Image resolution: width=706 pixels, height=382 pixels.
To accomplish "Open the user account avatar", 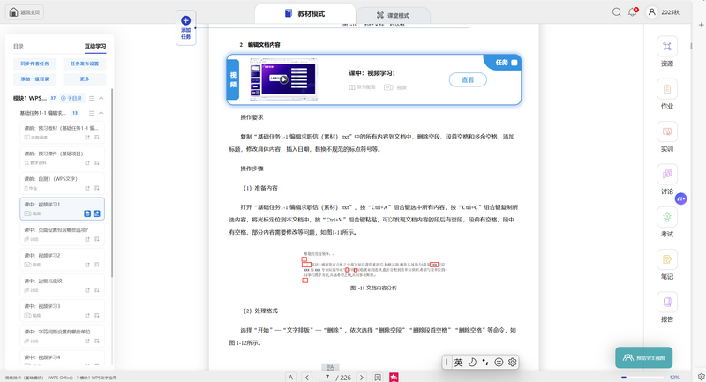I will tap(651, 12).
